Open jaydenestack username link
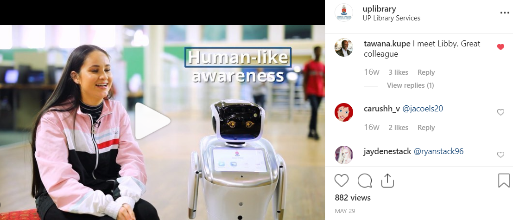The width and height of the screenshot is (513, 220). [x=387, y=151]
